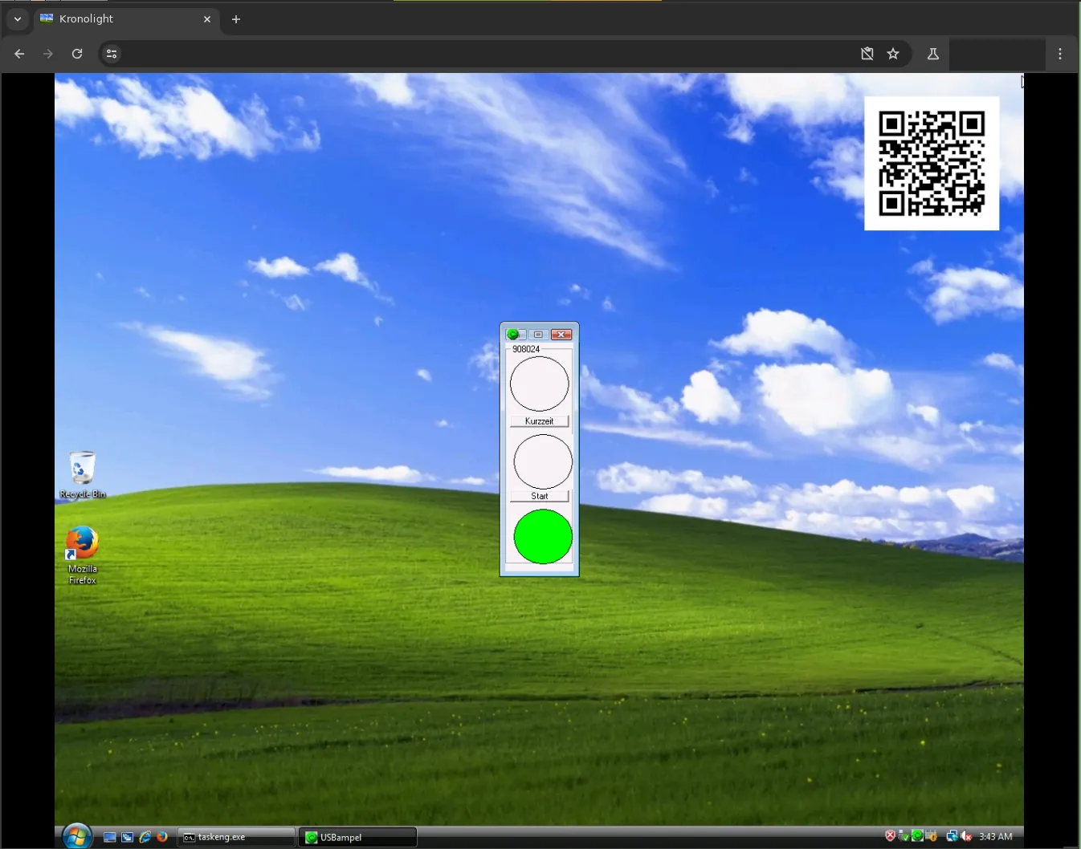Go forward in browser history

tap(48, 54)
